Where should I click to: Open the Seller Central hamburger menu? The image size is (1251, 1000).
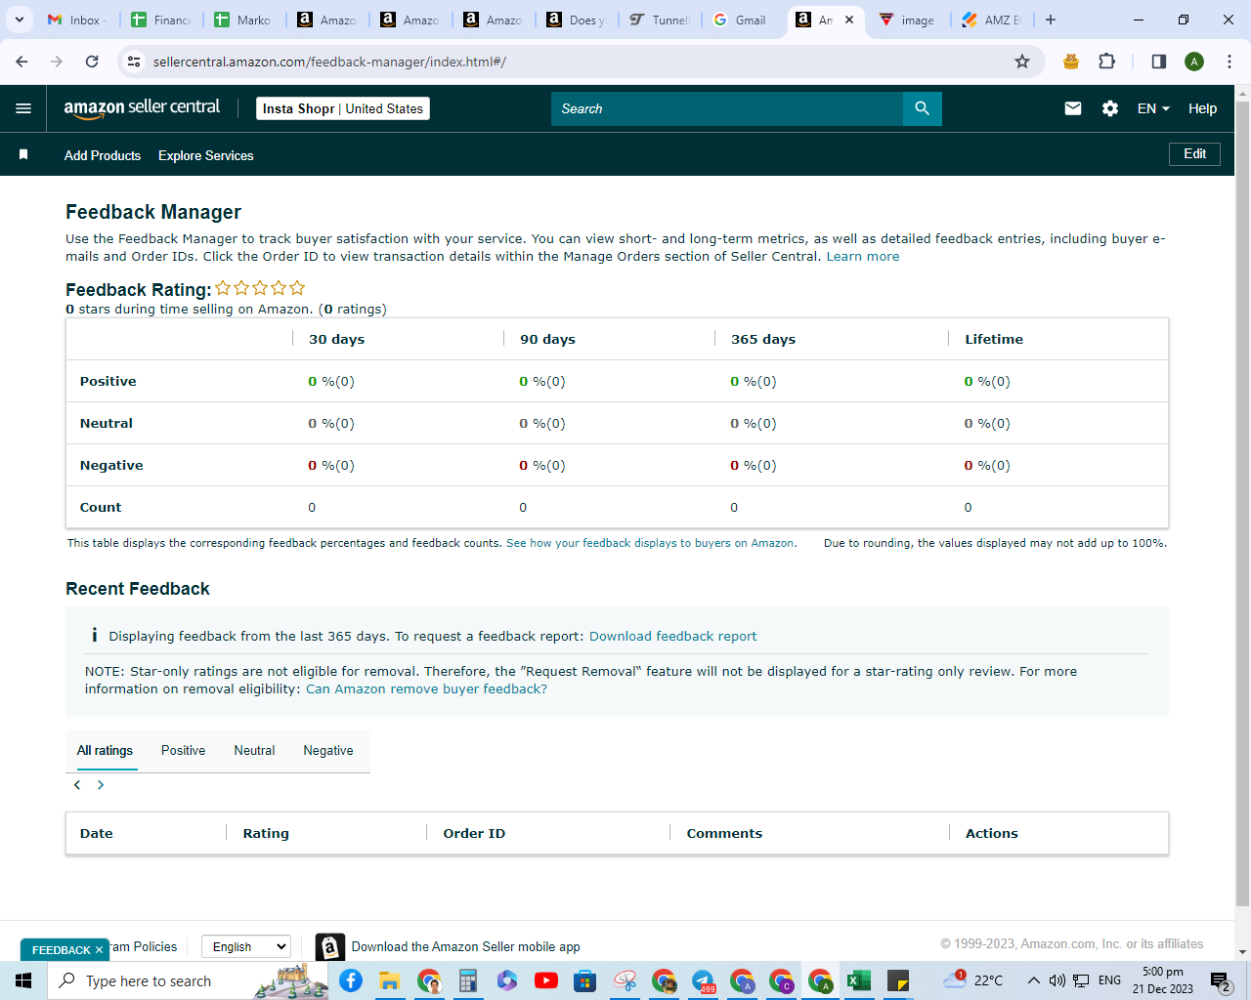pyautogui.click(x=23, y=108)
